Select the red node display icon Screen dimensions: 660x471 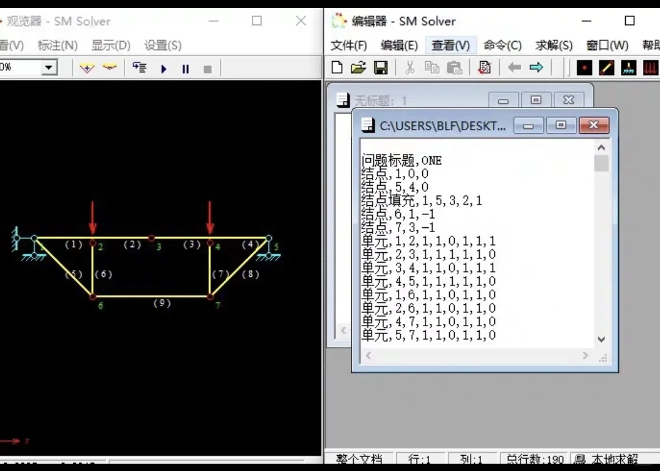[584, 67]
